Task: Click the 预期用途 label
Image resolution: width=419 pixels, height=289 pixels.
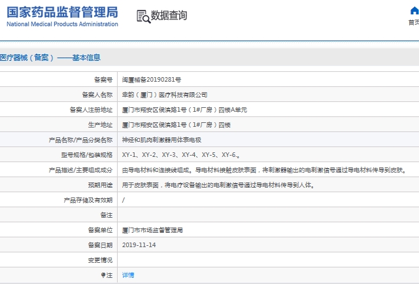Action: 100,185
